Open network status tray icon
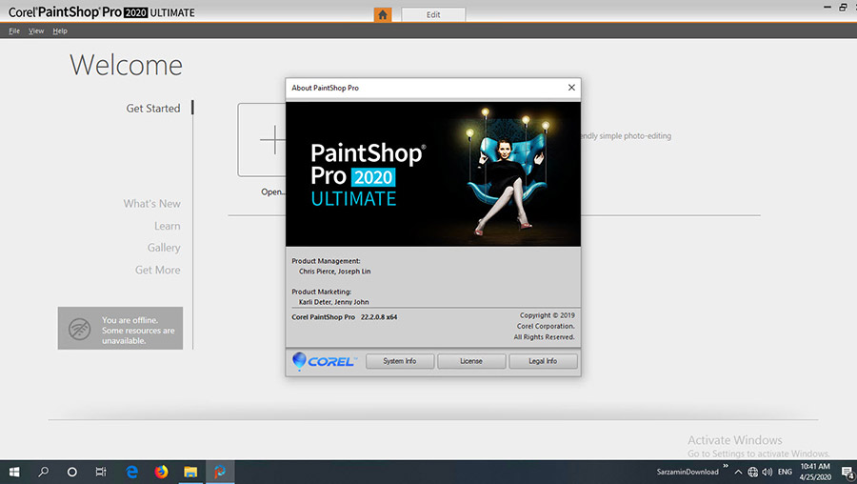Viewport: 857px width, 484px height. point(752,472)
